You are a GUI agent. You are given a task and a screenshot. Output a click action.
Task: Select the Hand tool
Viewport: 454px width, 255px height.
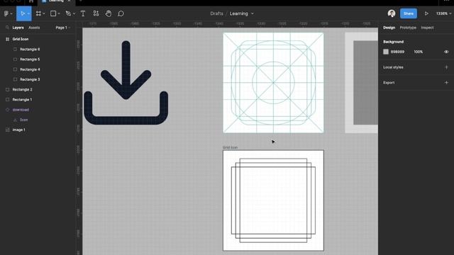[109, 13]
